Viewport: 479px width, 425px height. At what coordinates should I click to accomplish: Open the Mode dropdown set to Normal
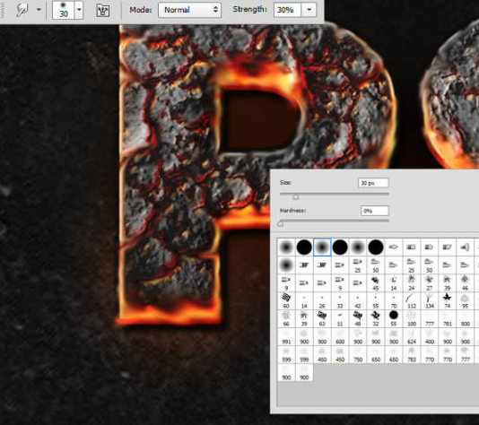189,10
